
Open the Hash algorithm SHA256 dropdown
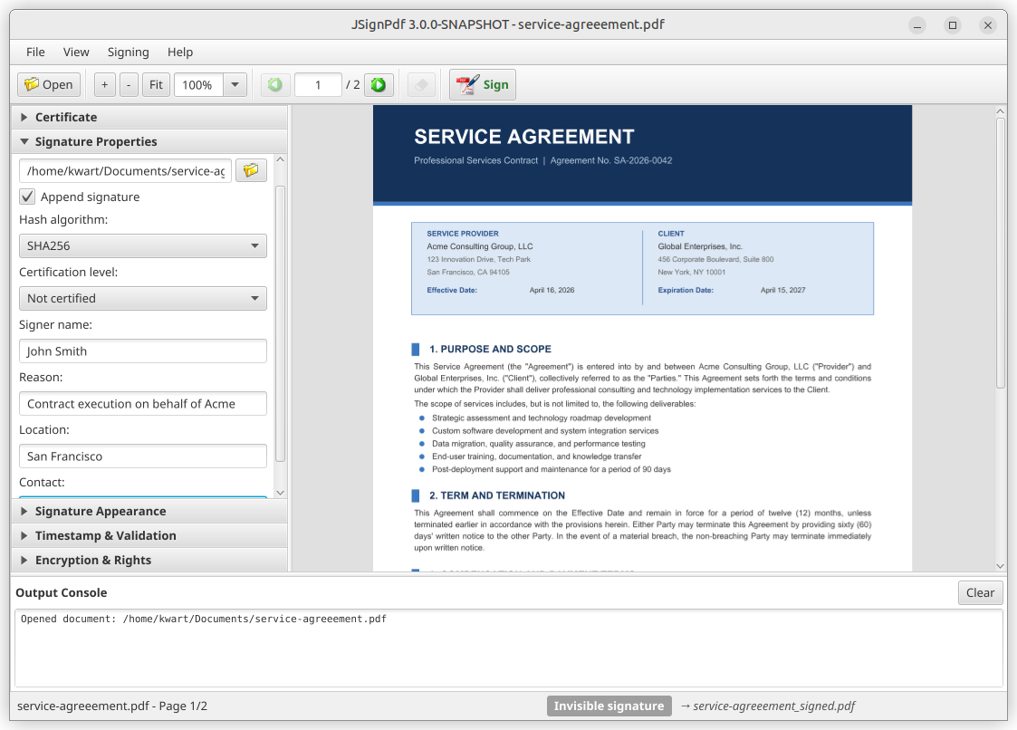point(143,245)
